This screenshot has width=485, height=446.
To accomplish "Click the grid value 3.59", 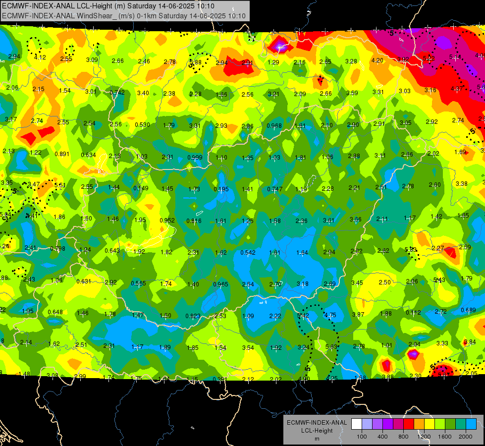I will click(x=352, y=93).
